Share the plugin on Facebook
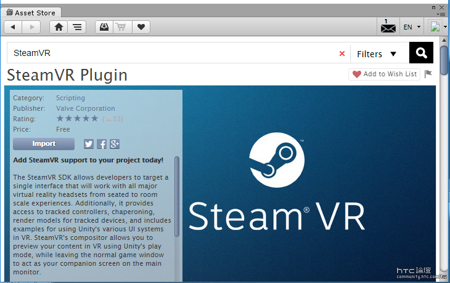450x283 pixels. [x=102, y=144]
